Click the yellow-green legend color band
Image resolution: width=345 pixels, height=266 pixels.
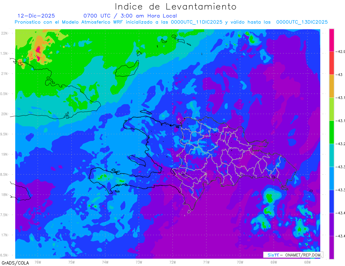(331, 109)
